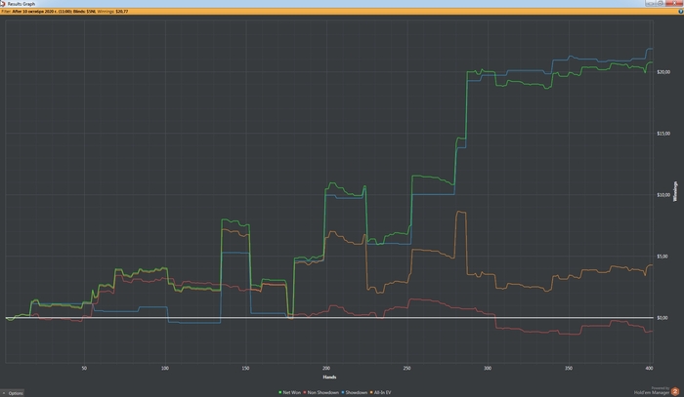
Task: Click the $15,00 winnings axis label
Action: coord(663,134)
